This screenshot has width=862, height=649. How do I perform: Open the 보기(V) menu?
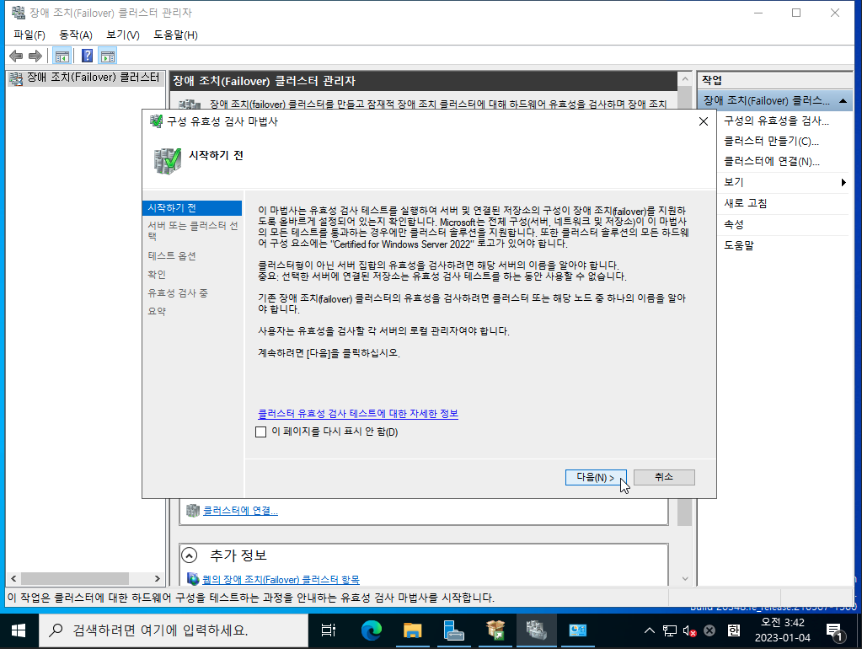pyautogui.click(x=122, y=35)
